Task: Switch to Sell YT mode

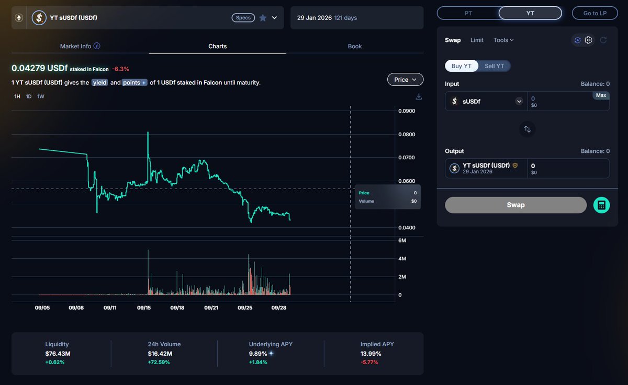Action: pos(494,66)
